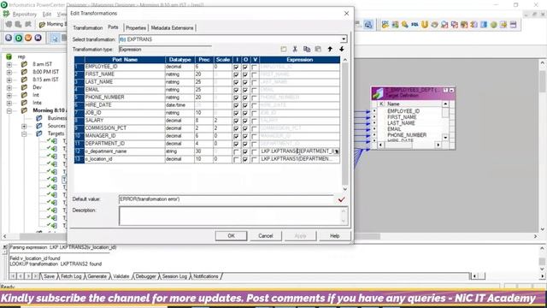The image size is (547, 308).
Task: Select the yellow U Union transformation icon
Action: pyautogui.click(x=425, y=25)
